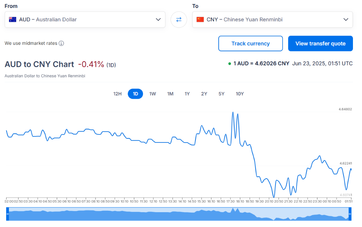Swap the From and To currencies
362x227 pixels.
[179, 20]
